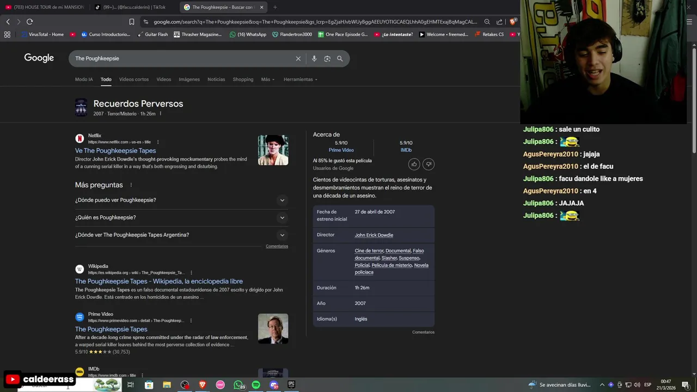This screenshot has height=392, width=697.
Task: Go back with the browser back arrow
Action: pos(8,22)
